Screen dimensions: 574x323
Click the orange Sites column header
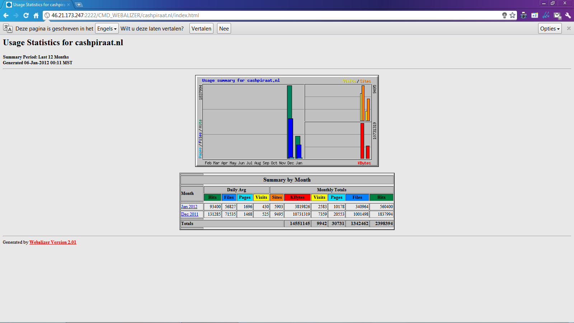(x=277, y=197)
